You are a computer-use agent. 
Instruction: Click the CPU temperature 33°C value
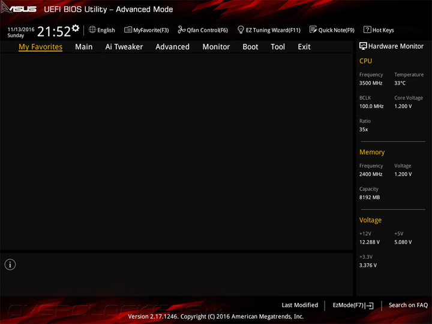point(400,83)
